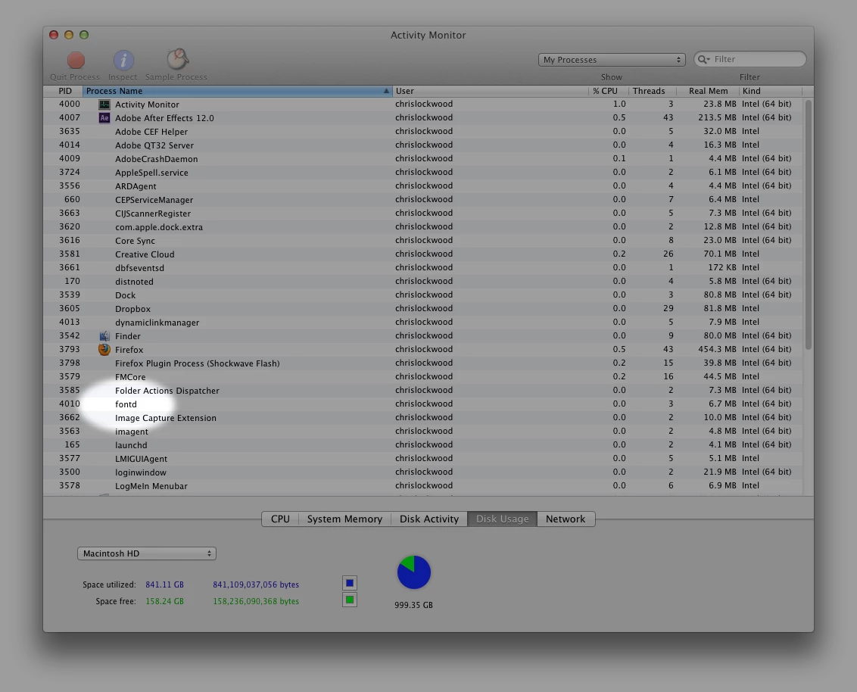Select the distnoted process

423,282
